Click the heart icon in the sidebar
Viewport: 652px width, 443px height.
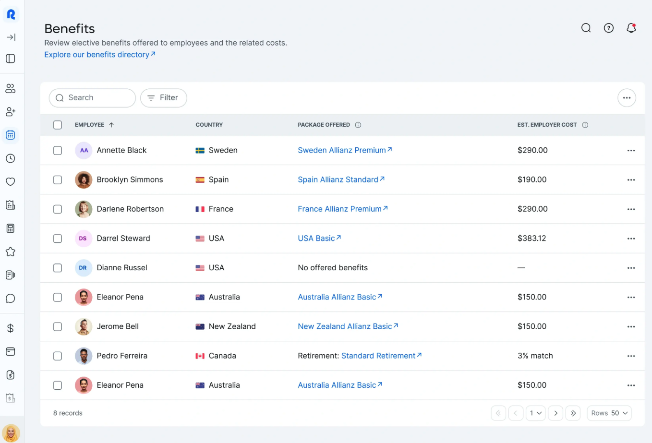[x=11, y=181]
